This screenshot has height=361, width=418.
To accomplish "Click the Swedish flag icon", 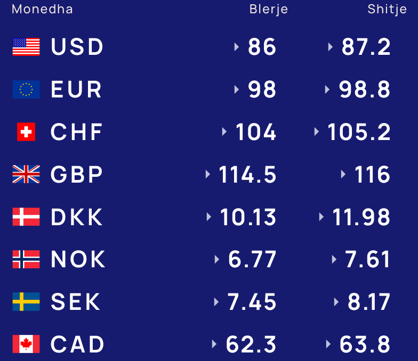I will (x=26, y=301).
